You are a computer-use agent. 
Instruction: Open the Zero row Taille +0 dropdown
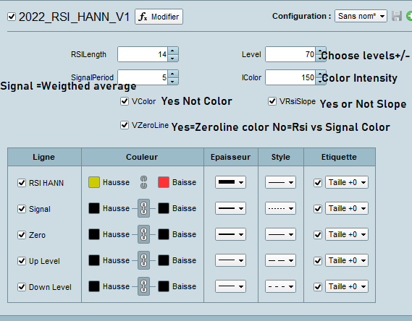(347, 234)
